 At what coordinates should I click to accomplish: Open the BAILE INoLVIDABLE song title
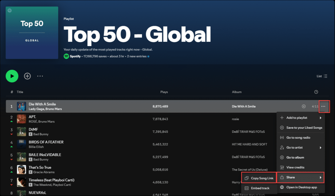pyautogui.click(x=45, y=155)
